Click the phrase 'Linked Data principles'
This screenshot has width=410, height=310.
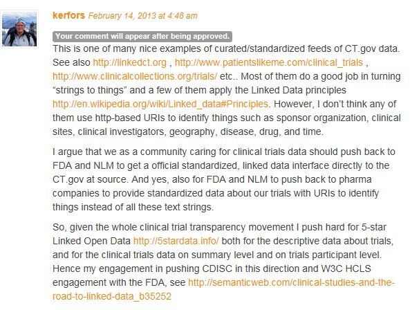click(x=299, y=90)
